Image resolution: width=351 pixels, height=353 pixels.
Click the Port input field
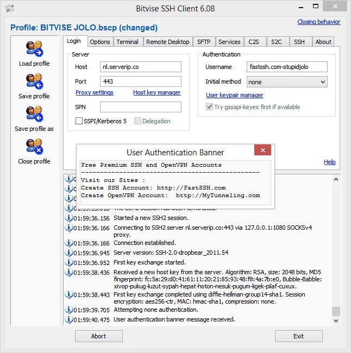click(x=141, y=81)
